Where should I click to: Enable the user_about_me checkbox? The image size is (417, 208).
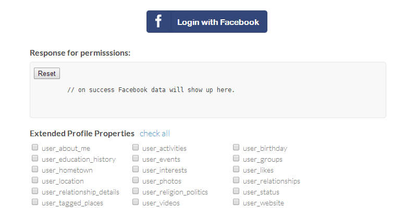click(35, 148)
